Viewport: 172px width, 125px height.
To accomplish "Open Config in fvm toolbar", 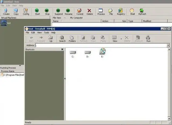I will pos(26,12).
